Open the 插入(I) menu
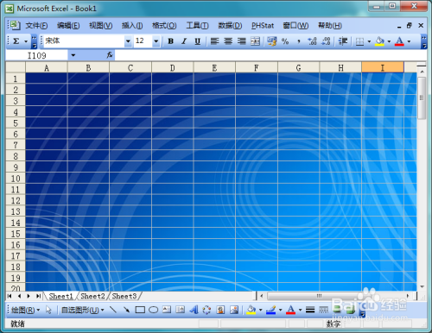This screenshot has height=333, width=432. (132, 26)
